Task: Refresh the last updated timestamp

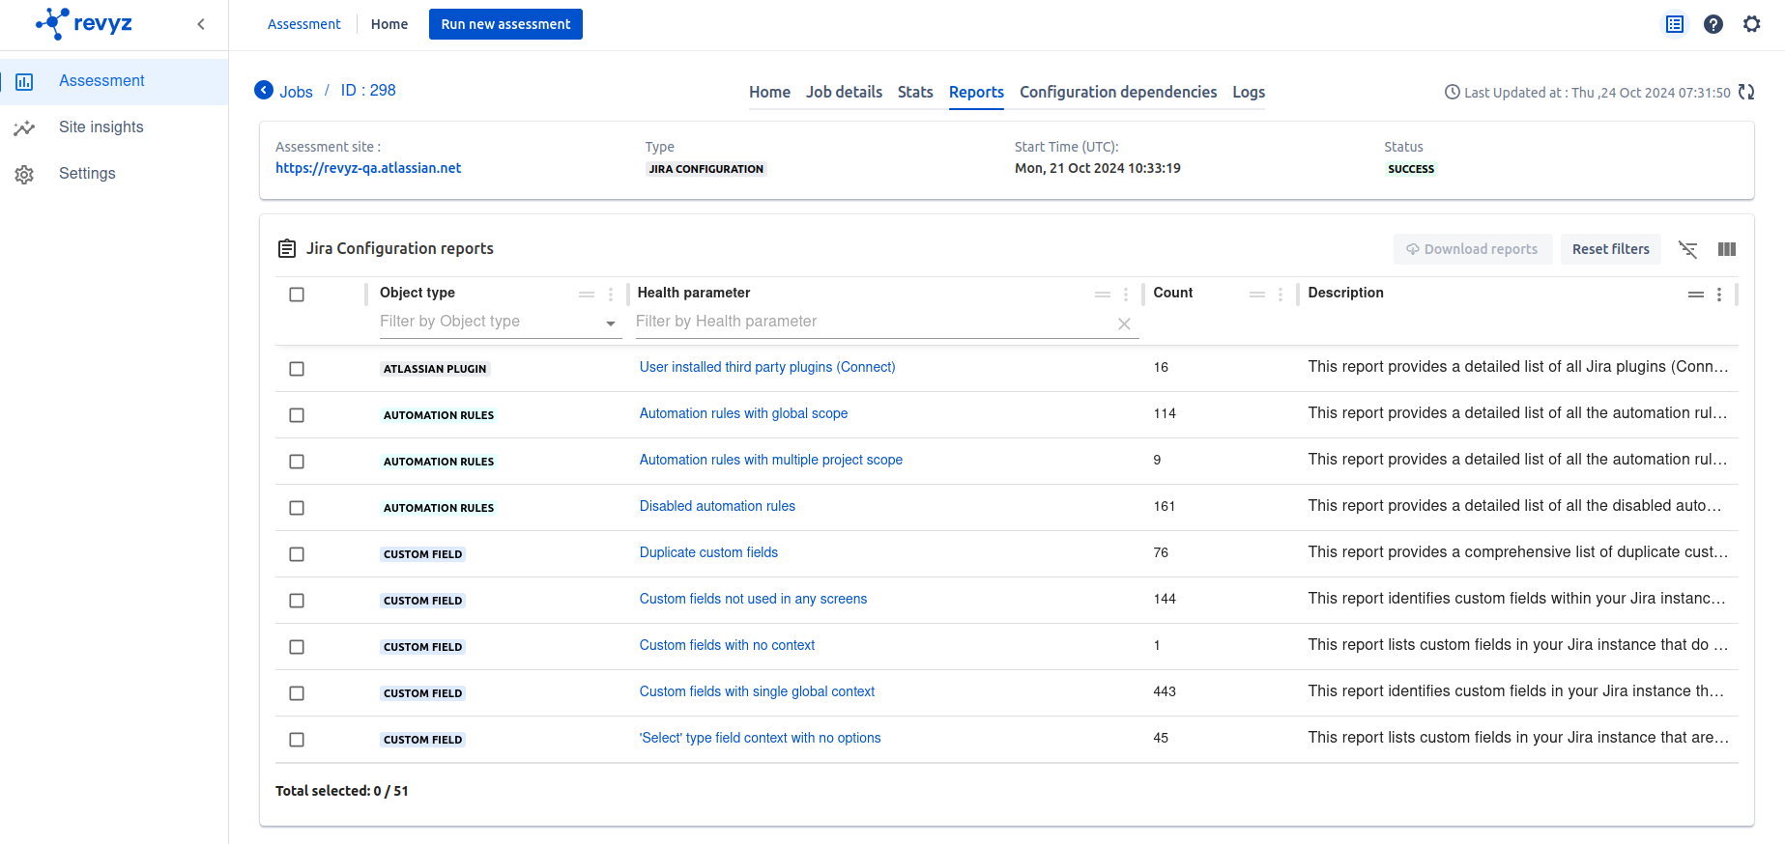Action: [1746, 92]
